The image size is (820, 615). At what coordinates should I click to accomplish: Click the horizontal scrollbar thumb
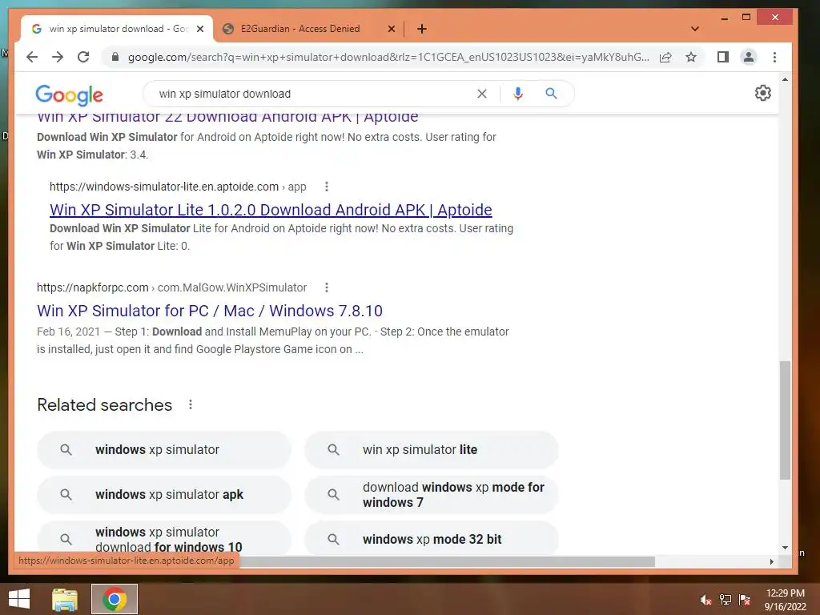click(447, 561)
